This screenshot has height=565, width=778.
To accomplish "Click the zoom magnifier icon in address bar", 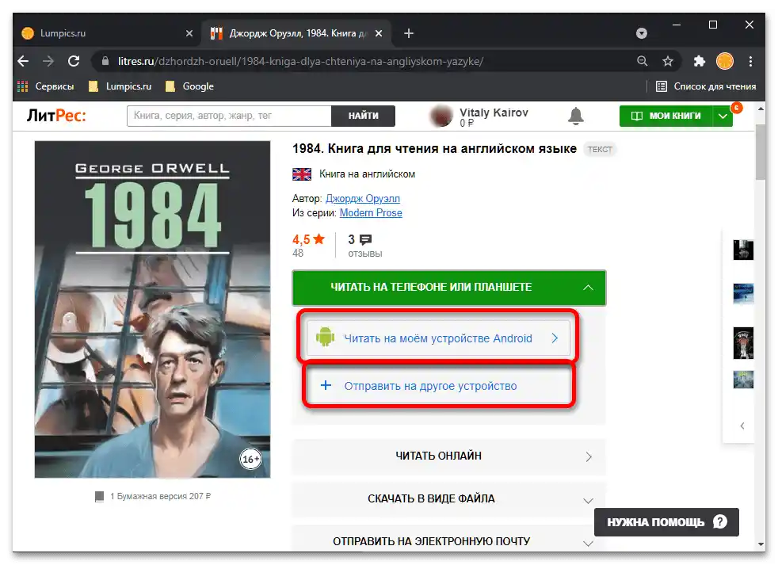I will pyautogui.click(x=642, y=61).
